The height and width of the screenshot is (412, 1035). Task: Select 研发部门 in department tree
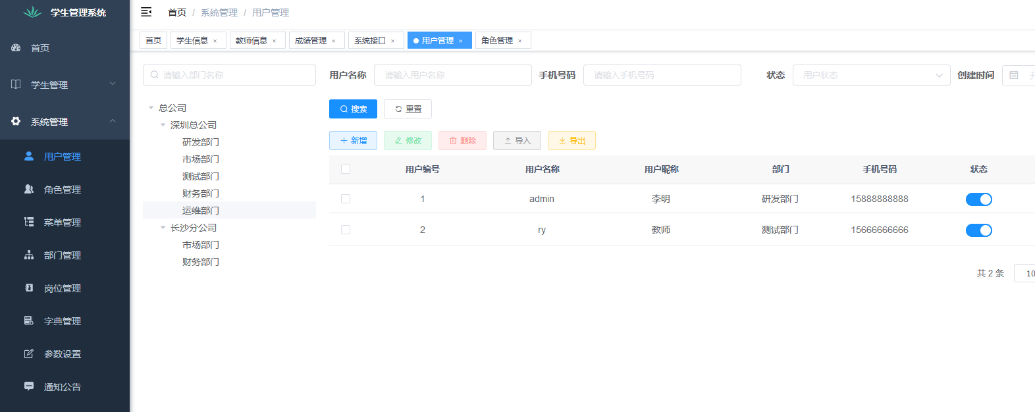(201, 142)
